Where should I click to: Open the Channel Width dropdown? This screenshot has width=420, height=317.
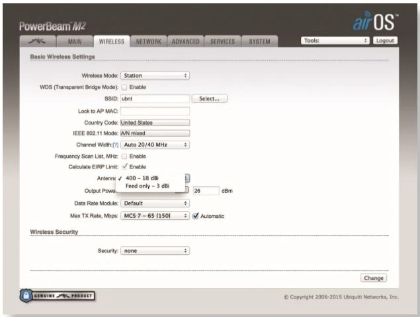tap(155, 145)
